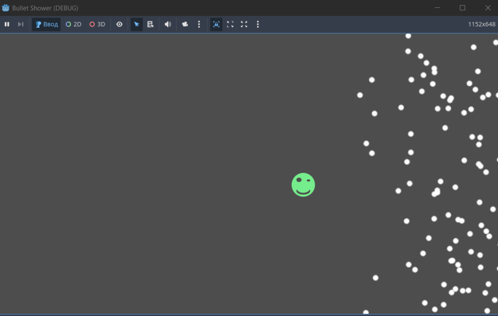Click the green smiley player character
Viewport: 498px width, 316px height.
click(303, 185)
